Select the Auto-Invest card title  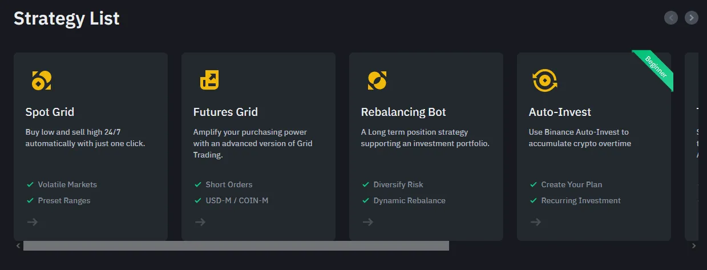point(560,112)
